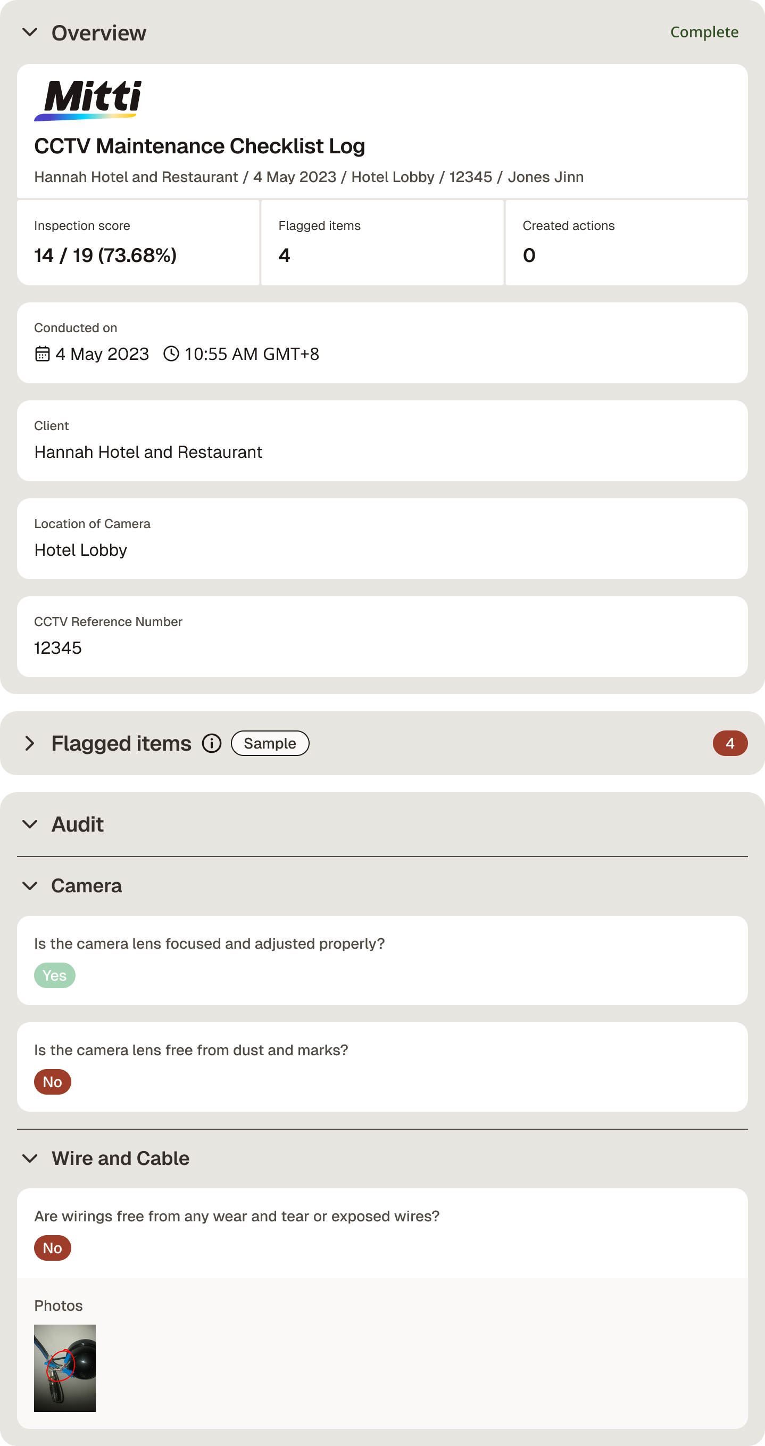Click the No answer for lens dust
The height and width of the screenshot is (1446, 765).
(53, 1082)
